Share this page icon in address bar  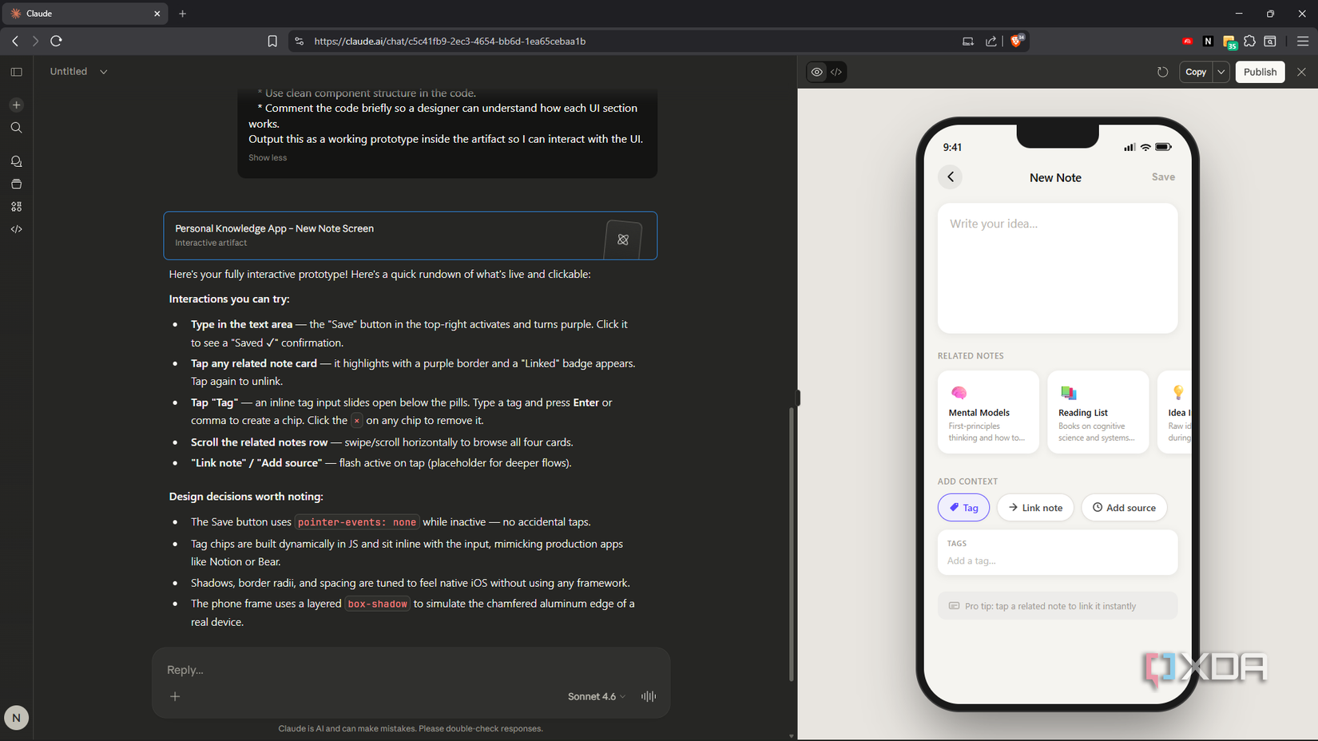pos(991,42)
